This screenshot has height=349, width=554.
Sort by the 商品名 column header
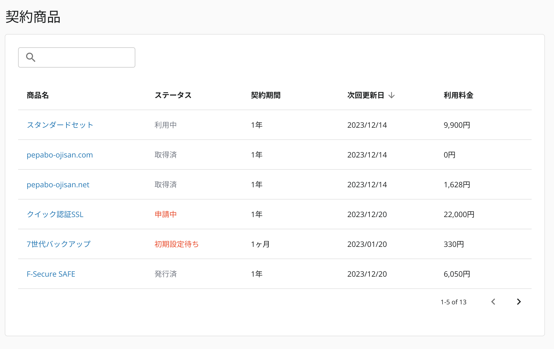point(38,95)
